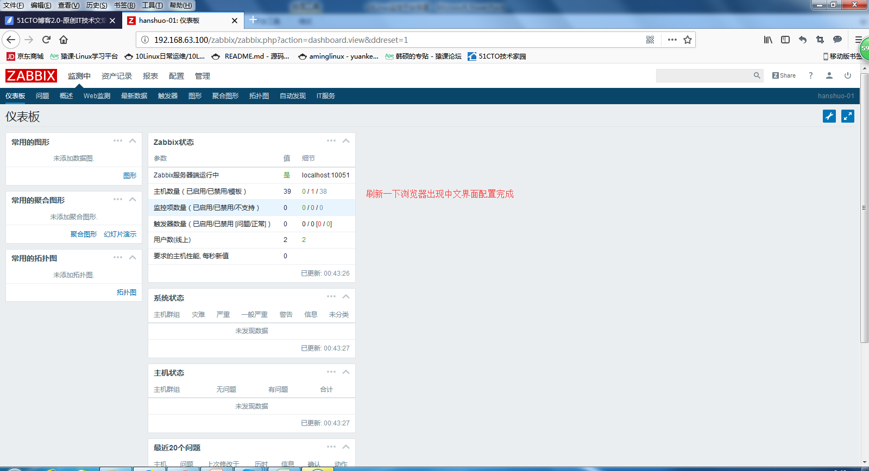Click the undo arrow toolbar icon
Viewport: 869px width, 471px height.
coord(803,40)
